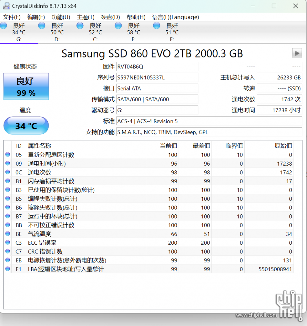Click the 良好 99 % health status box
Screen dimensions: 307x326
click(x=26, y=87)
